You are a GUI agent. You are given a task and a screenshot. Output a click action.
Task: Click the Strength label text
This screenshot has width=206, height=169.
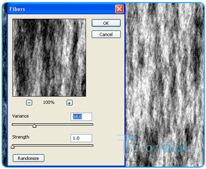(x=21, y=137)
